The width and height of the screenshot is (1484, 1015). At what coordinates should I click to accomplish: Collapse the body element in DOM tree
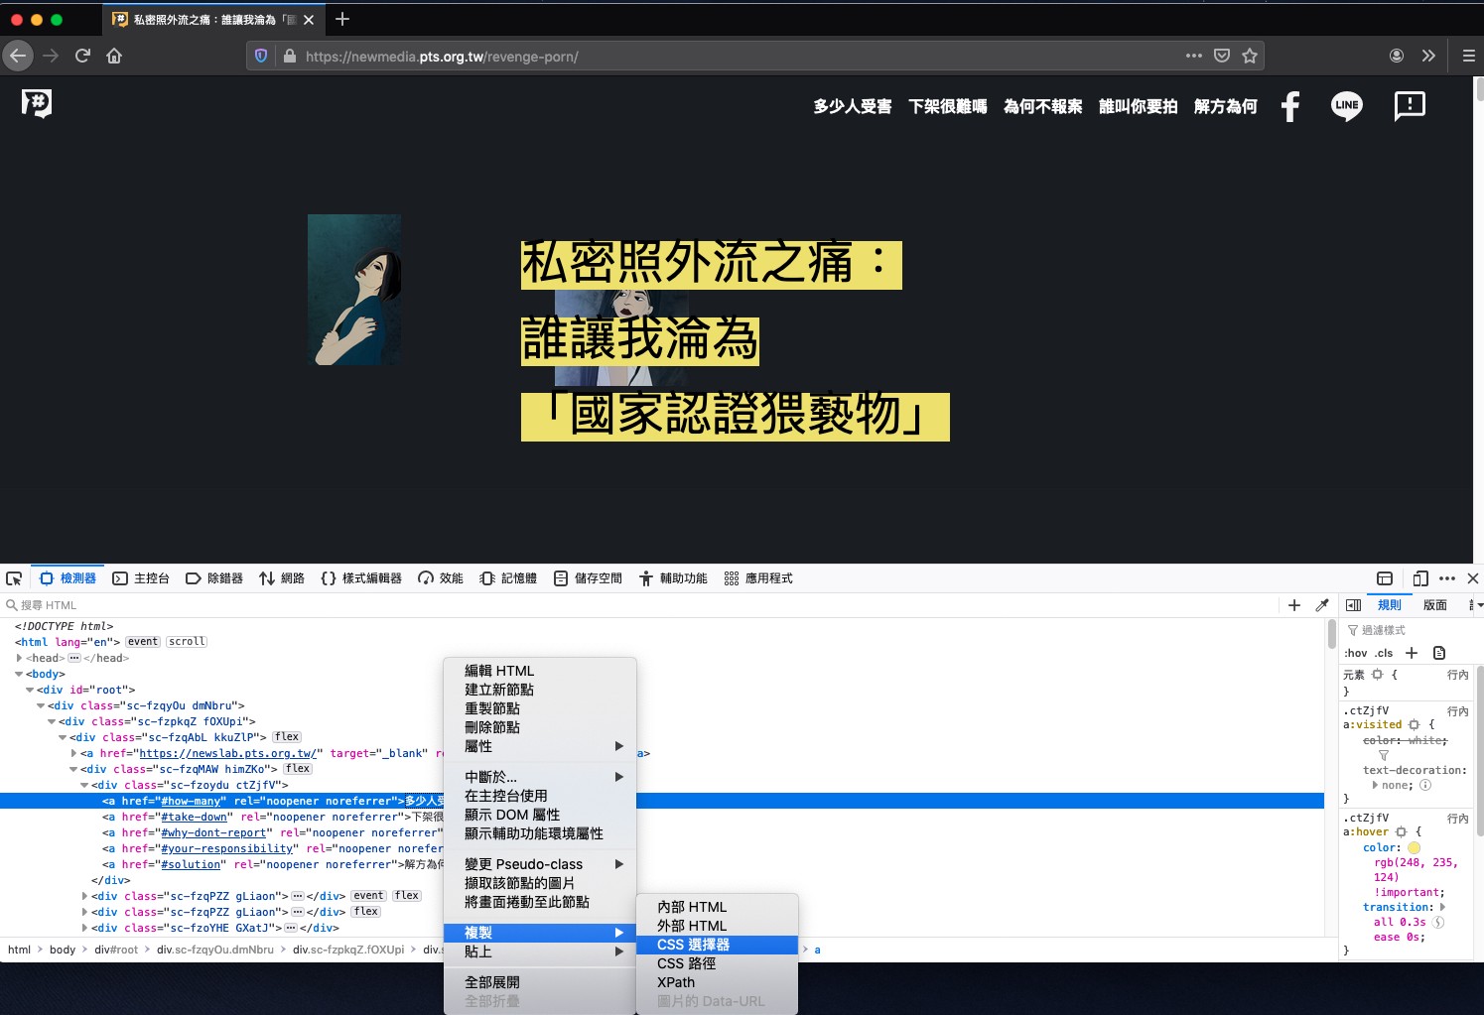19,674
